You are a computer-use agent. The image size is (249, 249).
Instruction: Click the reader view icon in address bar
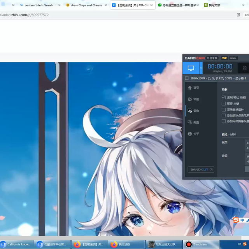click(238, 15)
